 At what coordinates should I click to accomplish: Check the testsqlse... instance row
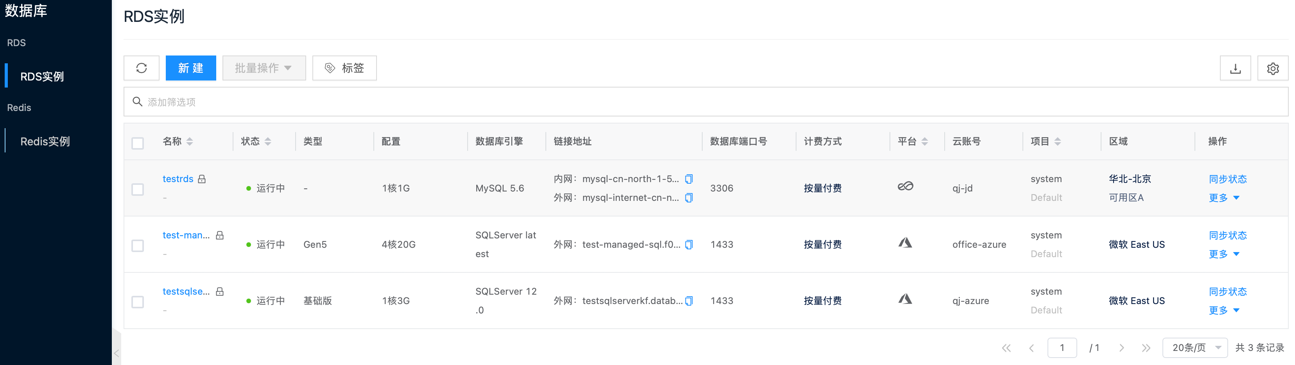coord(138,302)
